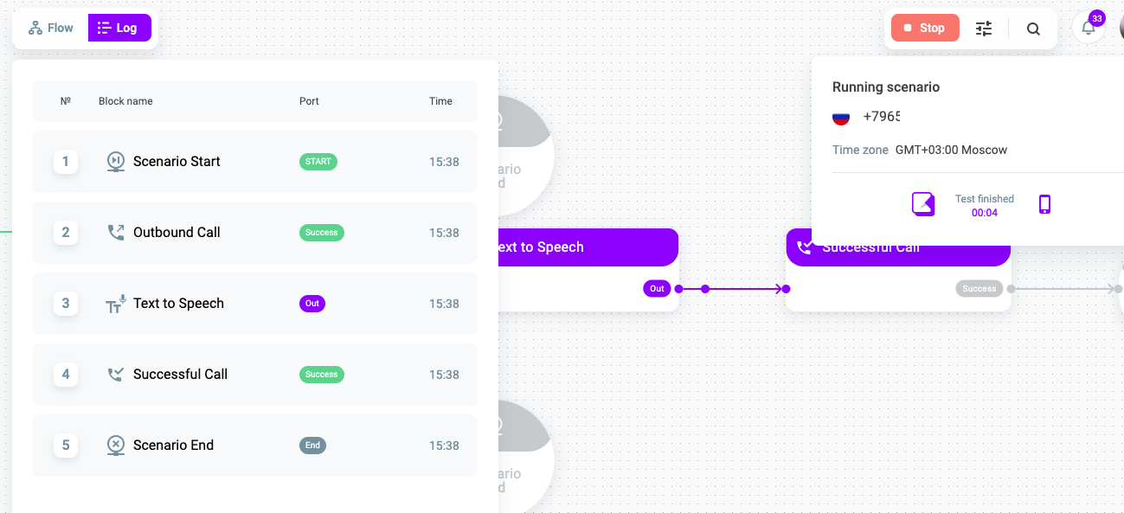Screen dimensions: 1124x513
Task: Click the purple mobile phone icon
Action: pyautogui.click(x=1044, y=204)
